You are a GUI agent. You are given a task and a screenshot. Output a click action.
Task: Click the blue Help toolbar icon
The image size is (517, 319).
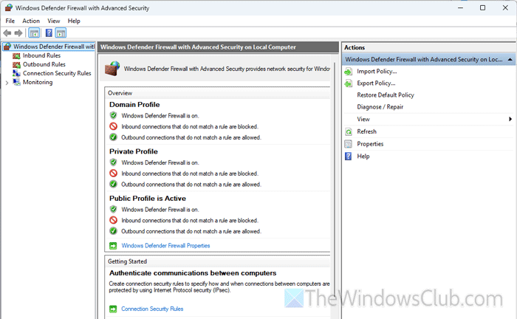click(48, 33)
